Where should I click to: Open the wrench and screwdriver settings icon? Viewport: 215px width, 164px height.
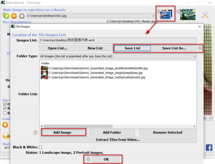(x=205, y=15)
